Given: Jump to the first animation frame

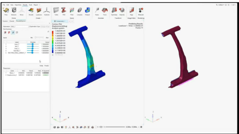Looking at the screenshot, I should pyautogui.click(x=97, y=127).
